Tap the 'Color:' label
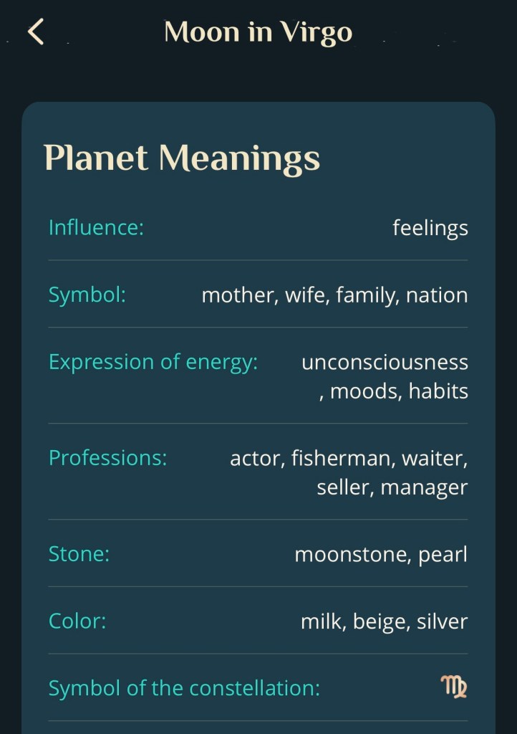Image resolution: width=517 pixels, height=734 pixels. point(77,621)
